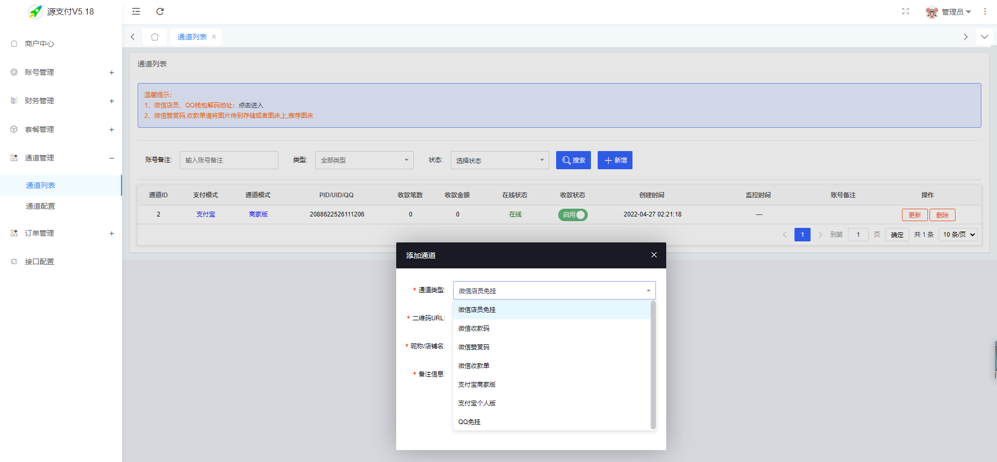This screenshot has width=997, height=462.
Task: Open the 全部类型 type dropdown
Action: [365, 160]
